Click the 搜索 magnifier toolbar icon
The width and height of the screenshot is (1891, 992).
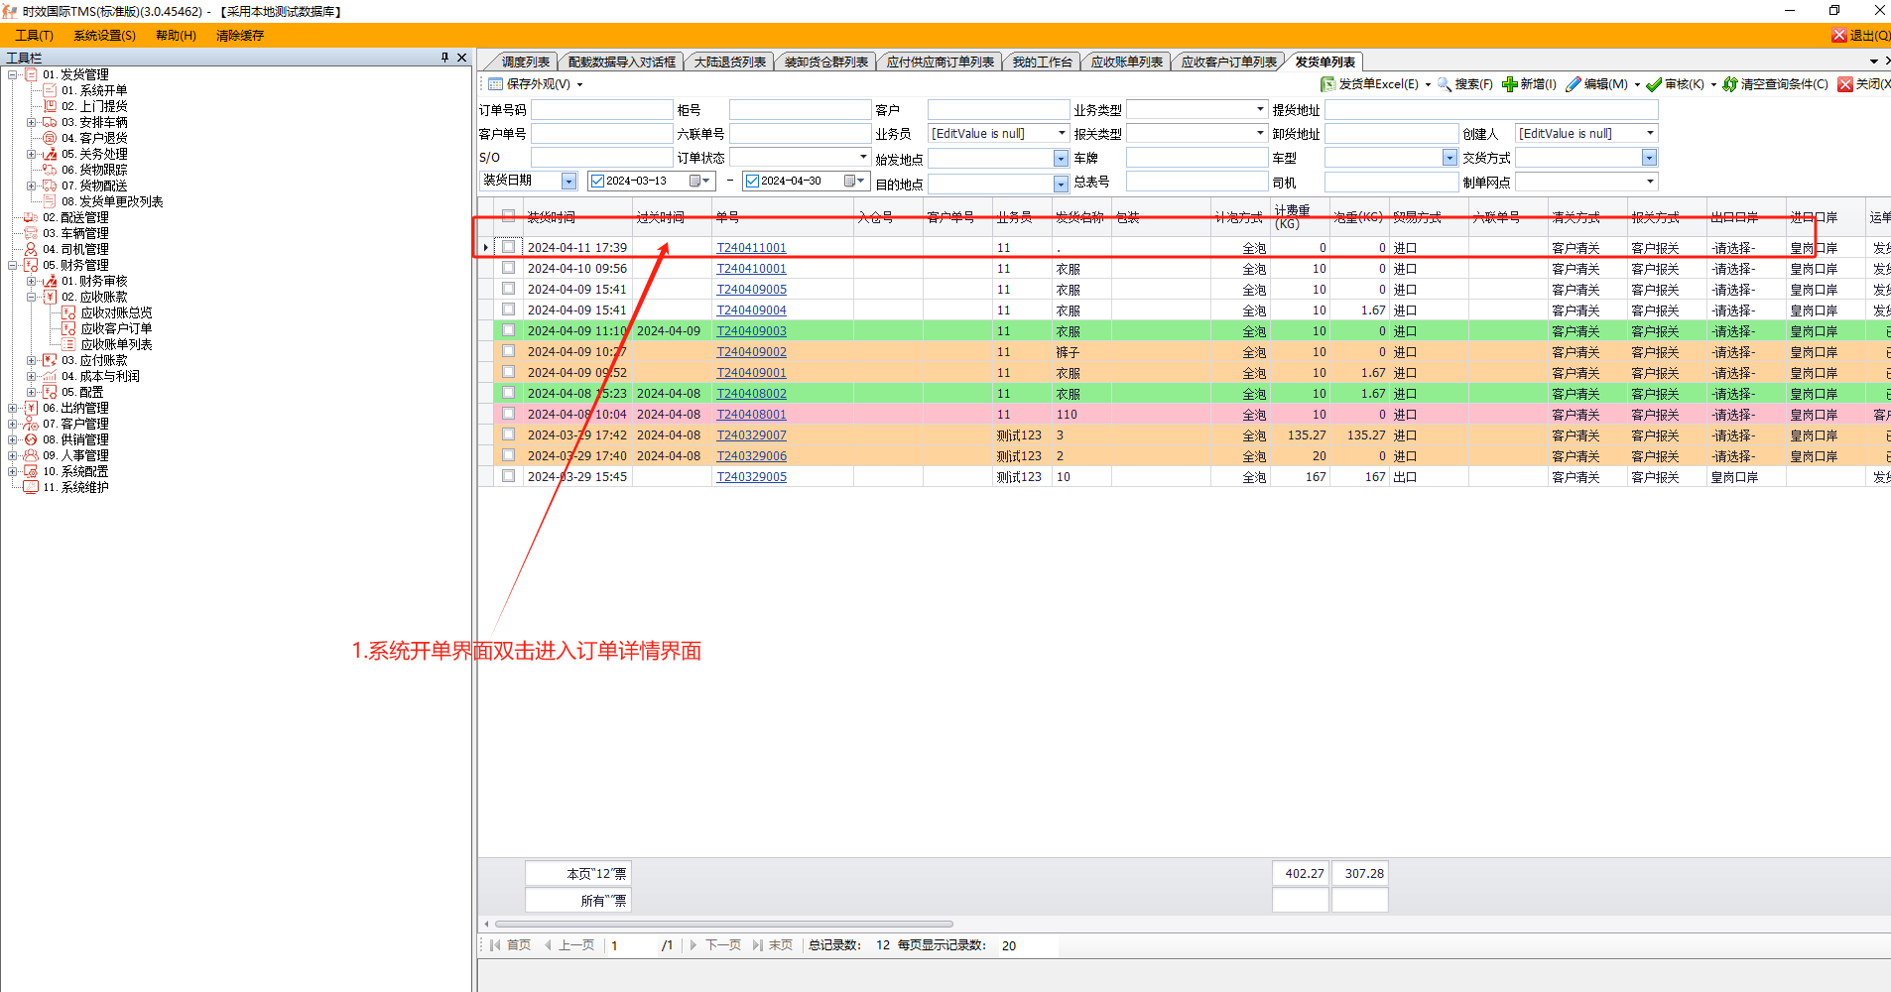pos(1445,84)
